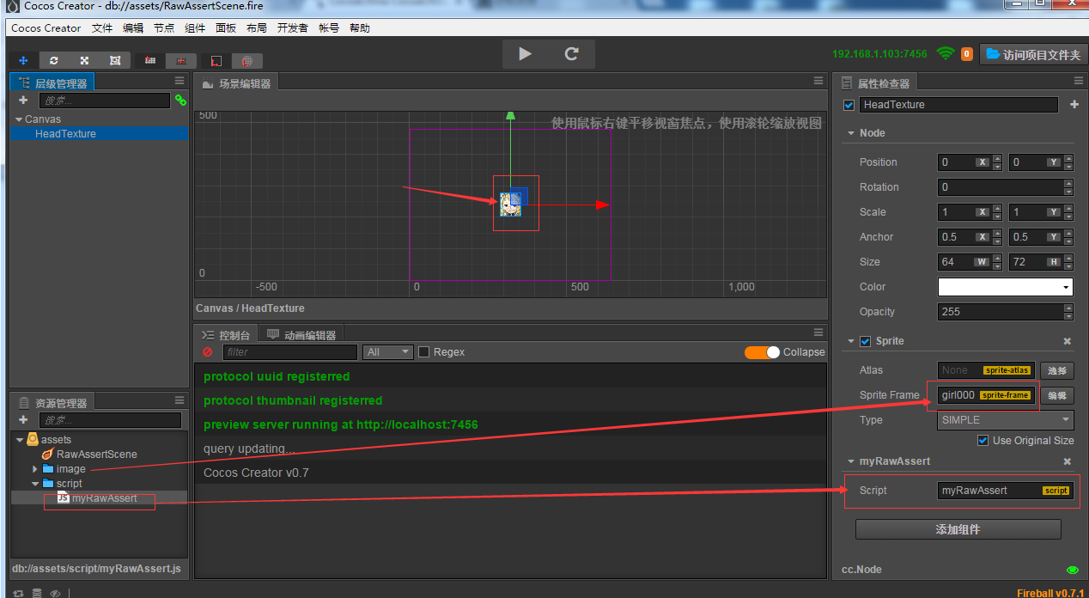Choose local coordinate rotation mode
Viewport: 1089px width, 598px height.
click(x=216, y=60)
